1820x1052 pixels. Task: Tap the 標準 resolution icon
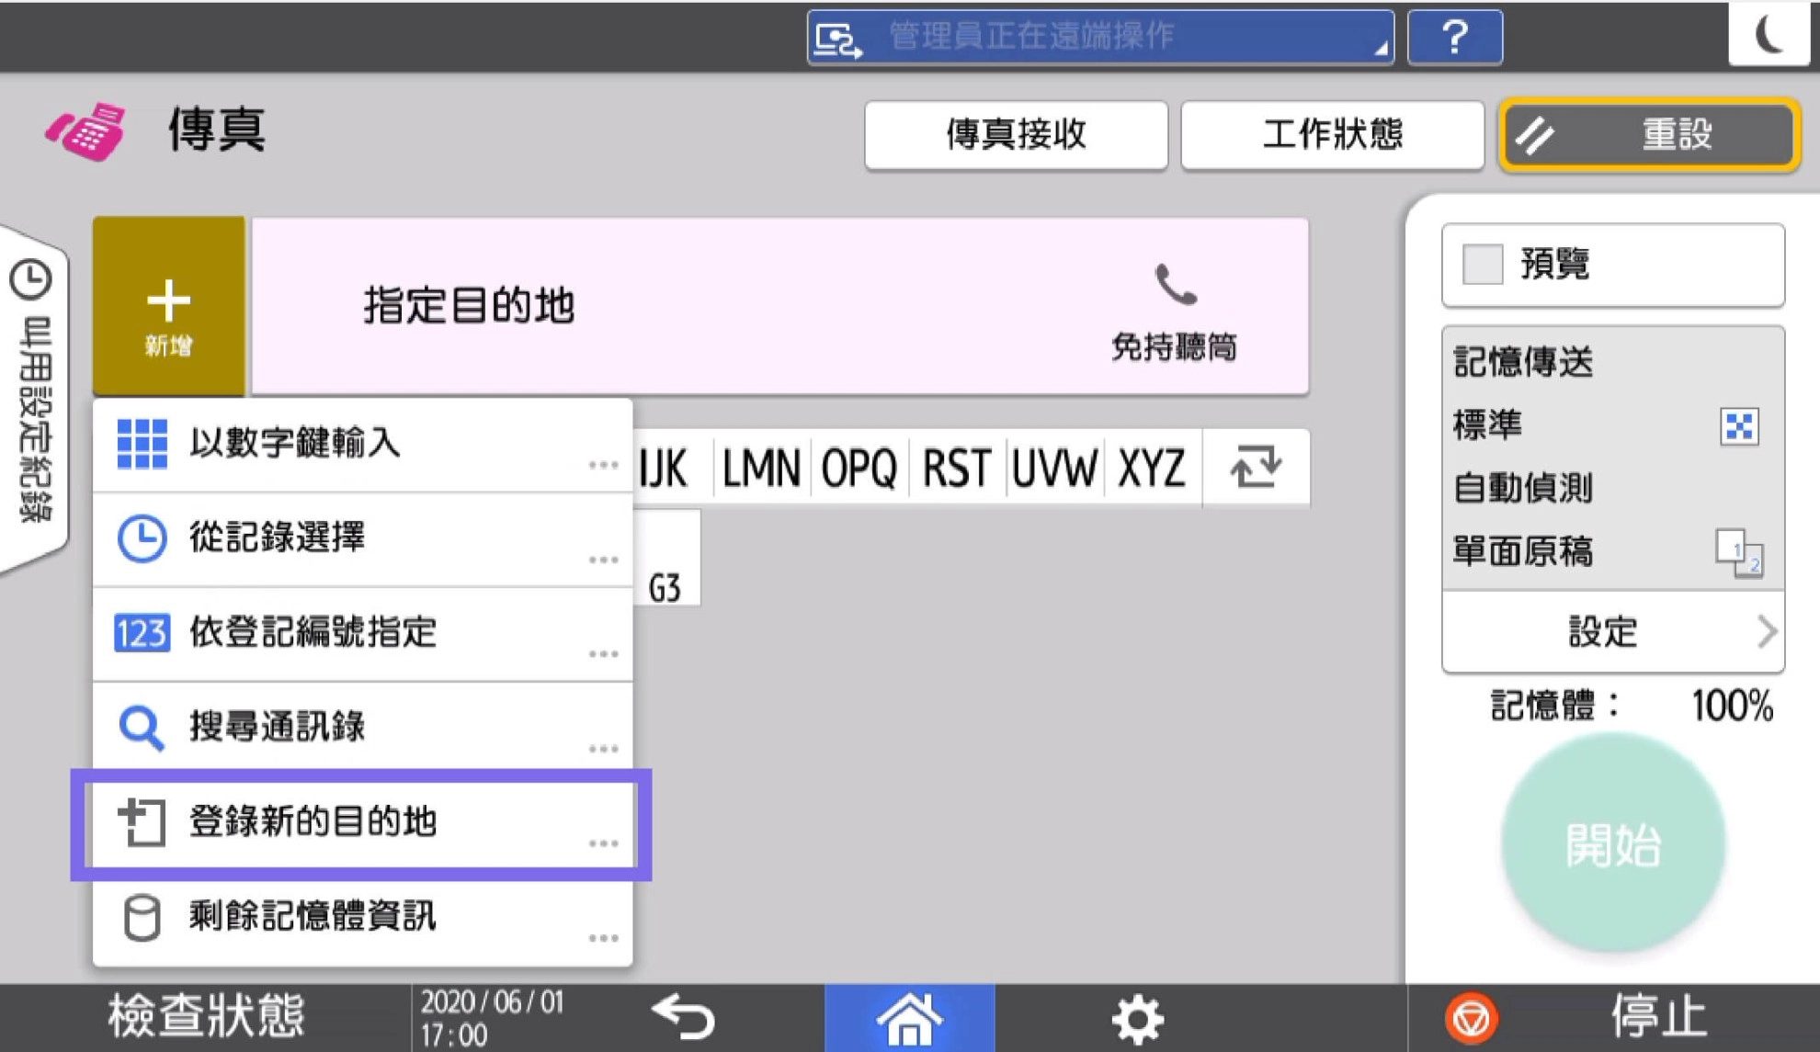click(x=1738, y=426)
